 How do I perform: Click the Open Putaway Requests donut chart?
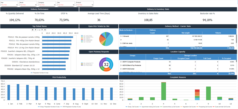[106, 64]
